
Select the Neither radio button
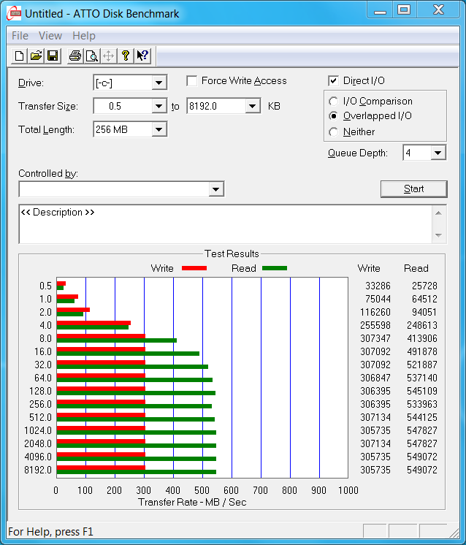point(333,132)
